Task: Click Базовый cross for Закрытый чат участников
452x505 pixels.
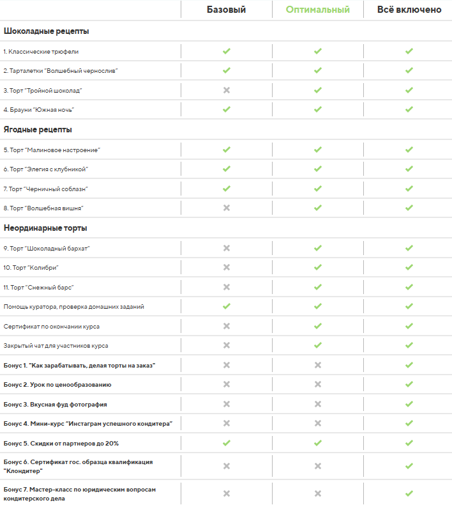Action: coord(226,345)
